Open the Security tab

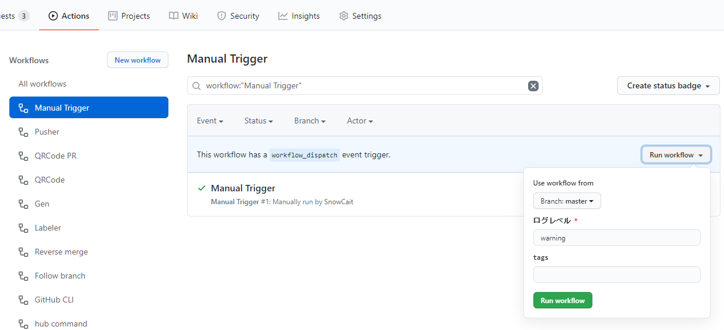click(x=238, y=16)
